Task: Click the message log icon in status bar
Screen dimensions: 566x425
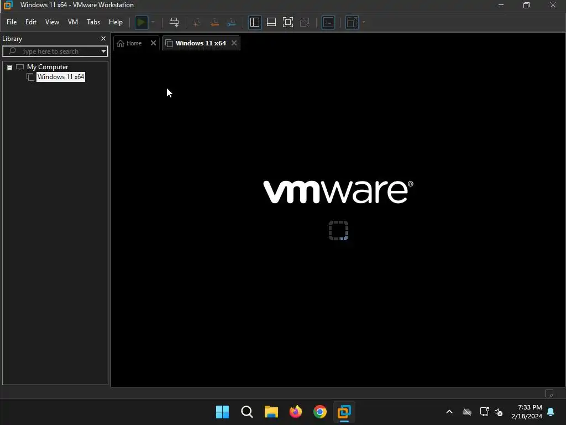Action: 549,393
